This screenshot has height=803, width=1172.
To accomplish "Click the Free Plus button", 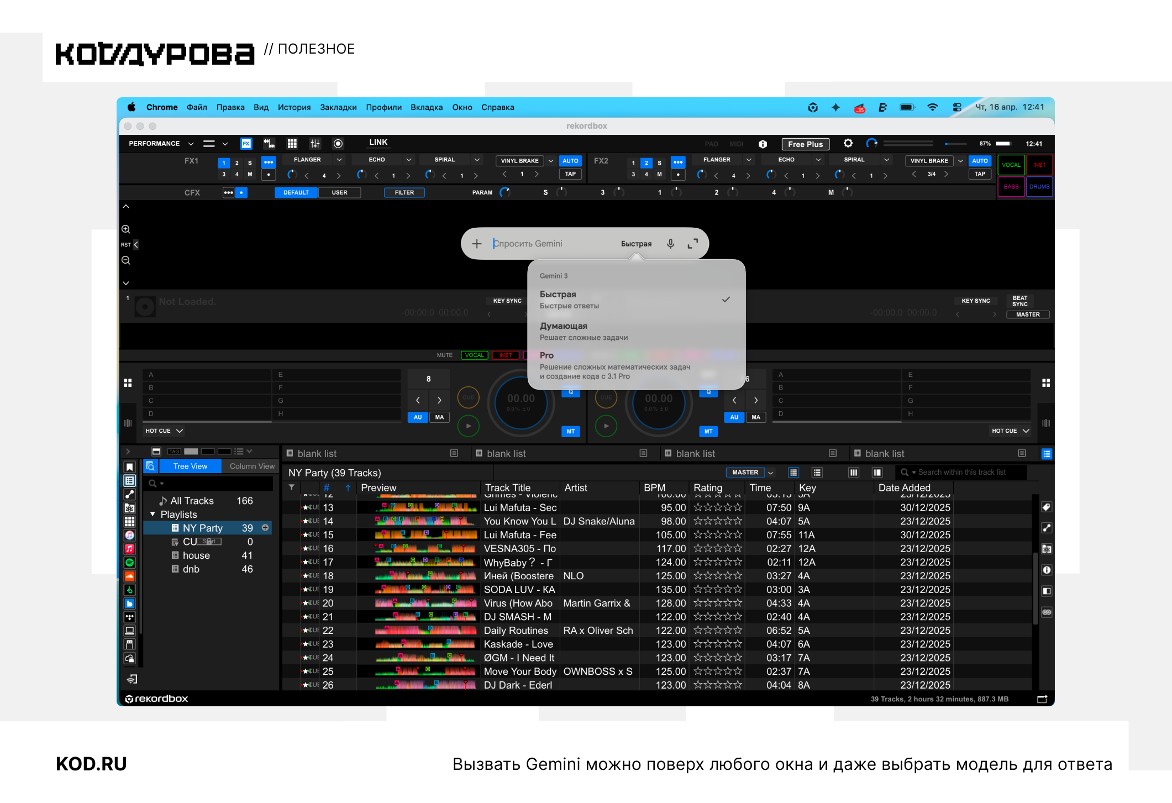I will pos(806,144).
